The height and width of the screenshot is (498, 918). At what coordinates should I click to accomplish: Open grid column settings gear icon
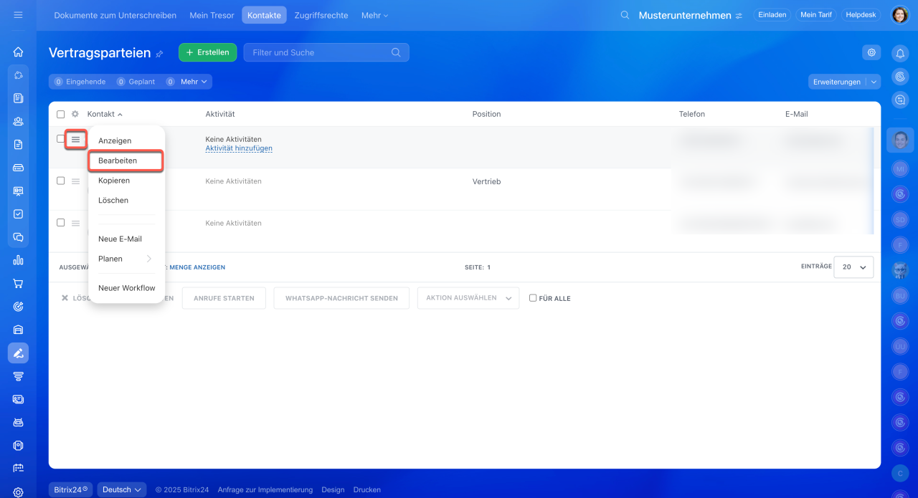point(75,114)
